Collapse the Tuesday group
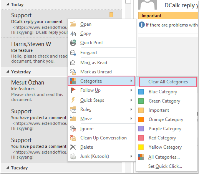This screenshot has width=199, height=174. click(8, 167)
